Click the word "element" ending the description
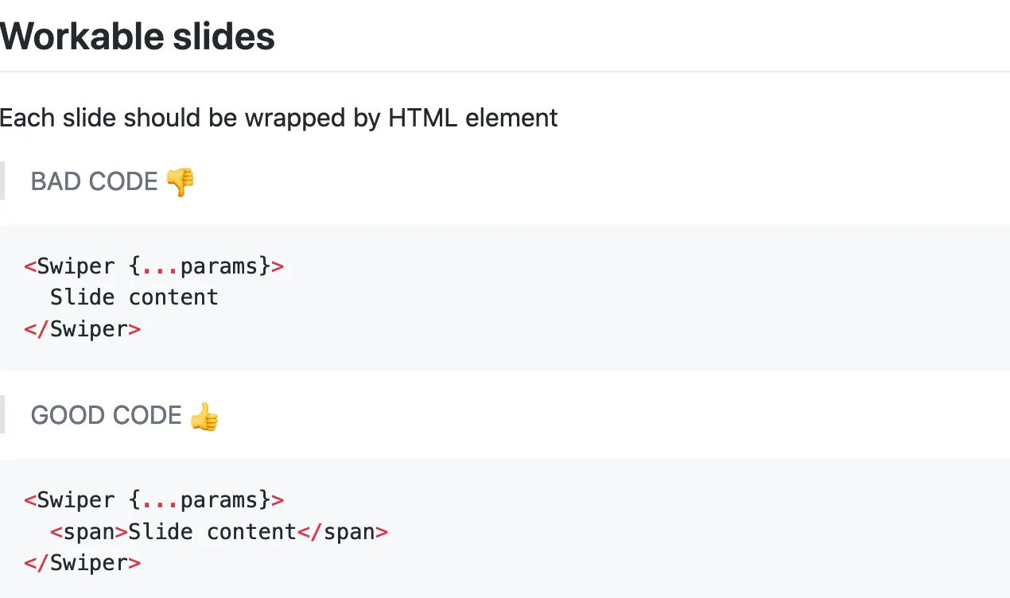 click(x=511, y=118)
